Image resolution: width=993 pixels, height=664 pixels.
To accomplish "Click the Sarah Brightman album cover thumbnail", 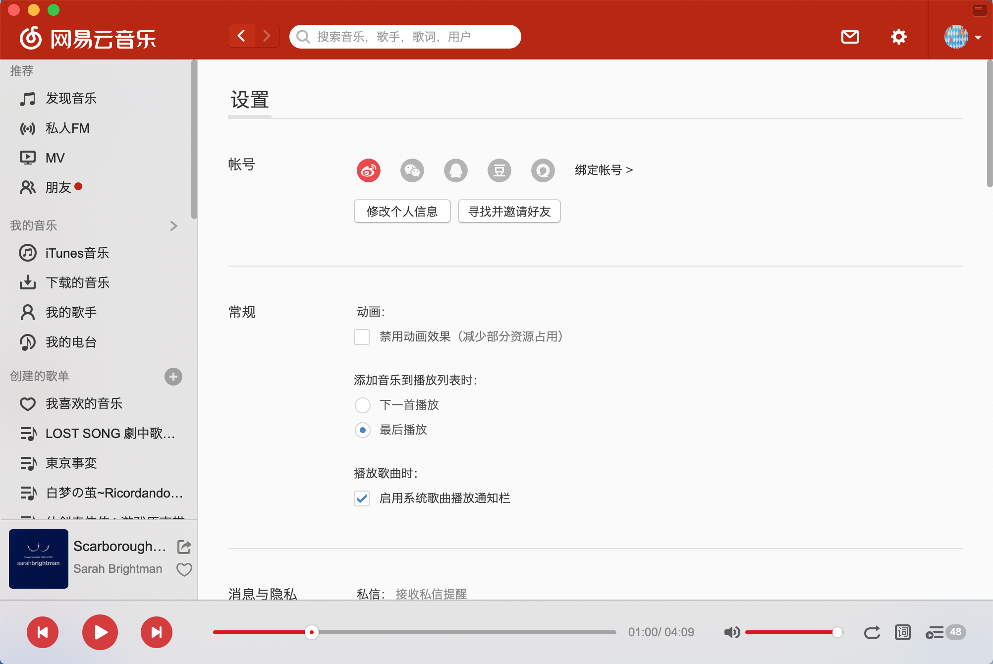I will tap(39, 559).
